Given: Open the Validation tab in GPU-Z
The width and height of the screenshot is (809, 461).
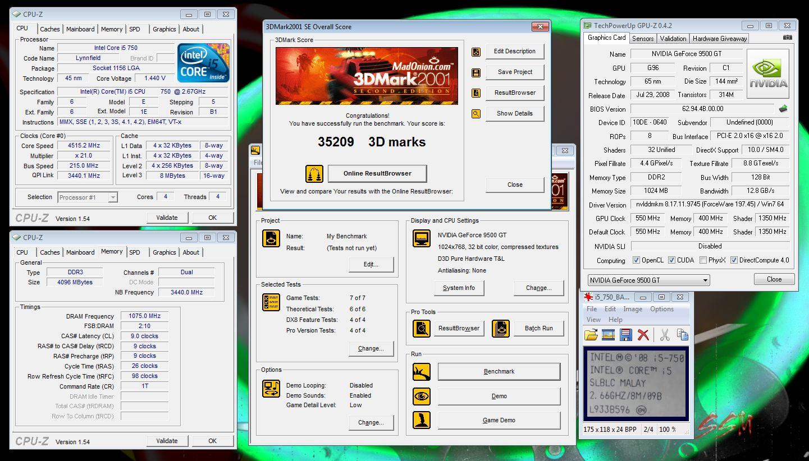Looking at the screenshot, I should [x=673, y=39].
